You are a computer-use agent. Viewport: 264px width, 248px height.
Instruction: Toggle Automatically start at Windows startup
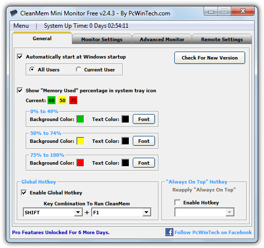20,57
